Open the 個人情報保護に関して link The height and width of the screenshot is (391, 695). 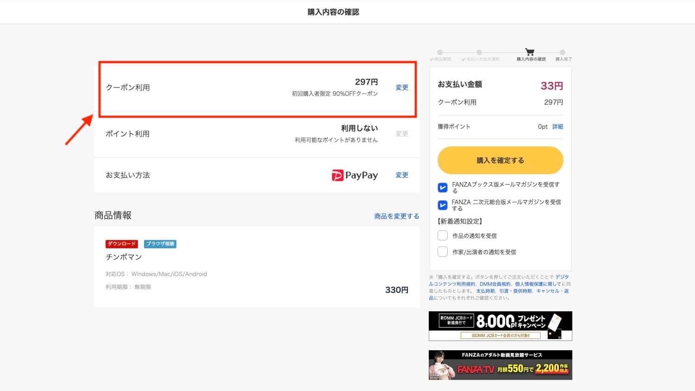coord(538,284)
